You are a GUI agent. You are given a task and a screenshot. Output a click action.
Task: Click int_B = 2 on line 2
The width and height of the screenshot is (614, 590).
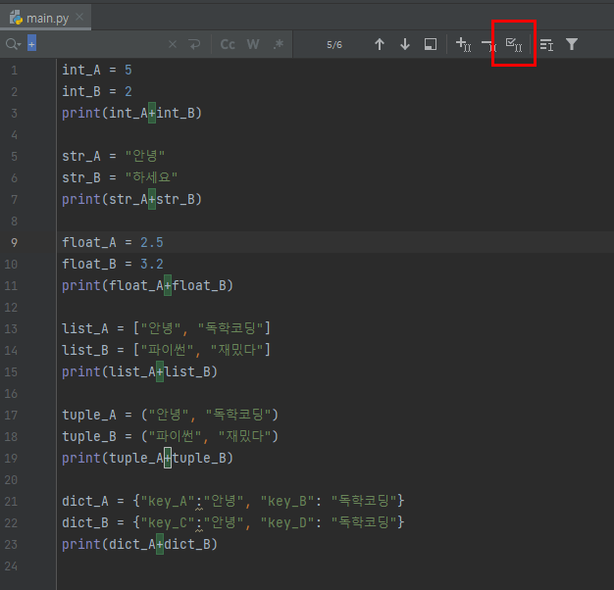coord(97,91)
